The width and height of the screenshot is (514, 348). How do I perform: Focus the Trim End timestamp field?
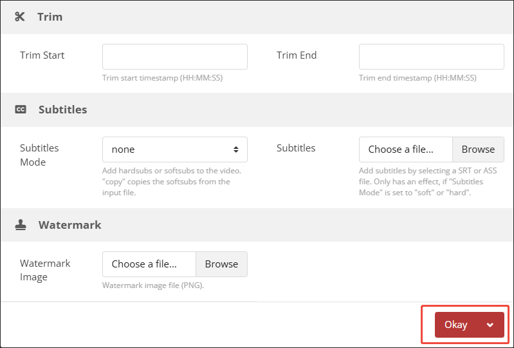431,57
